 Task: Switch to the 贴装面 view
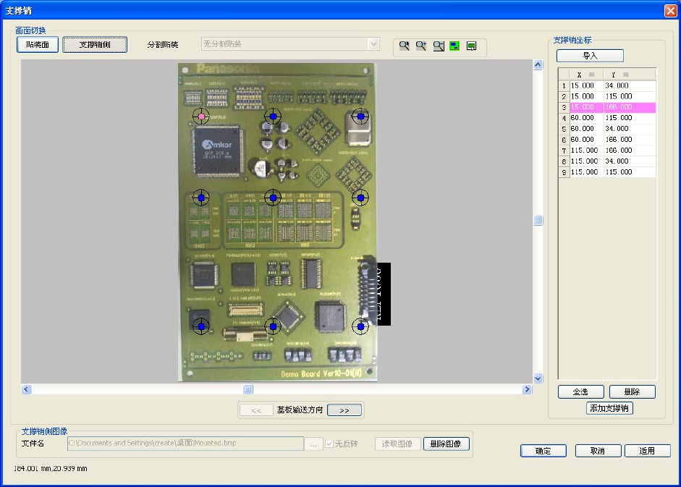(x=37, y=44)
